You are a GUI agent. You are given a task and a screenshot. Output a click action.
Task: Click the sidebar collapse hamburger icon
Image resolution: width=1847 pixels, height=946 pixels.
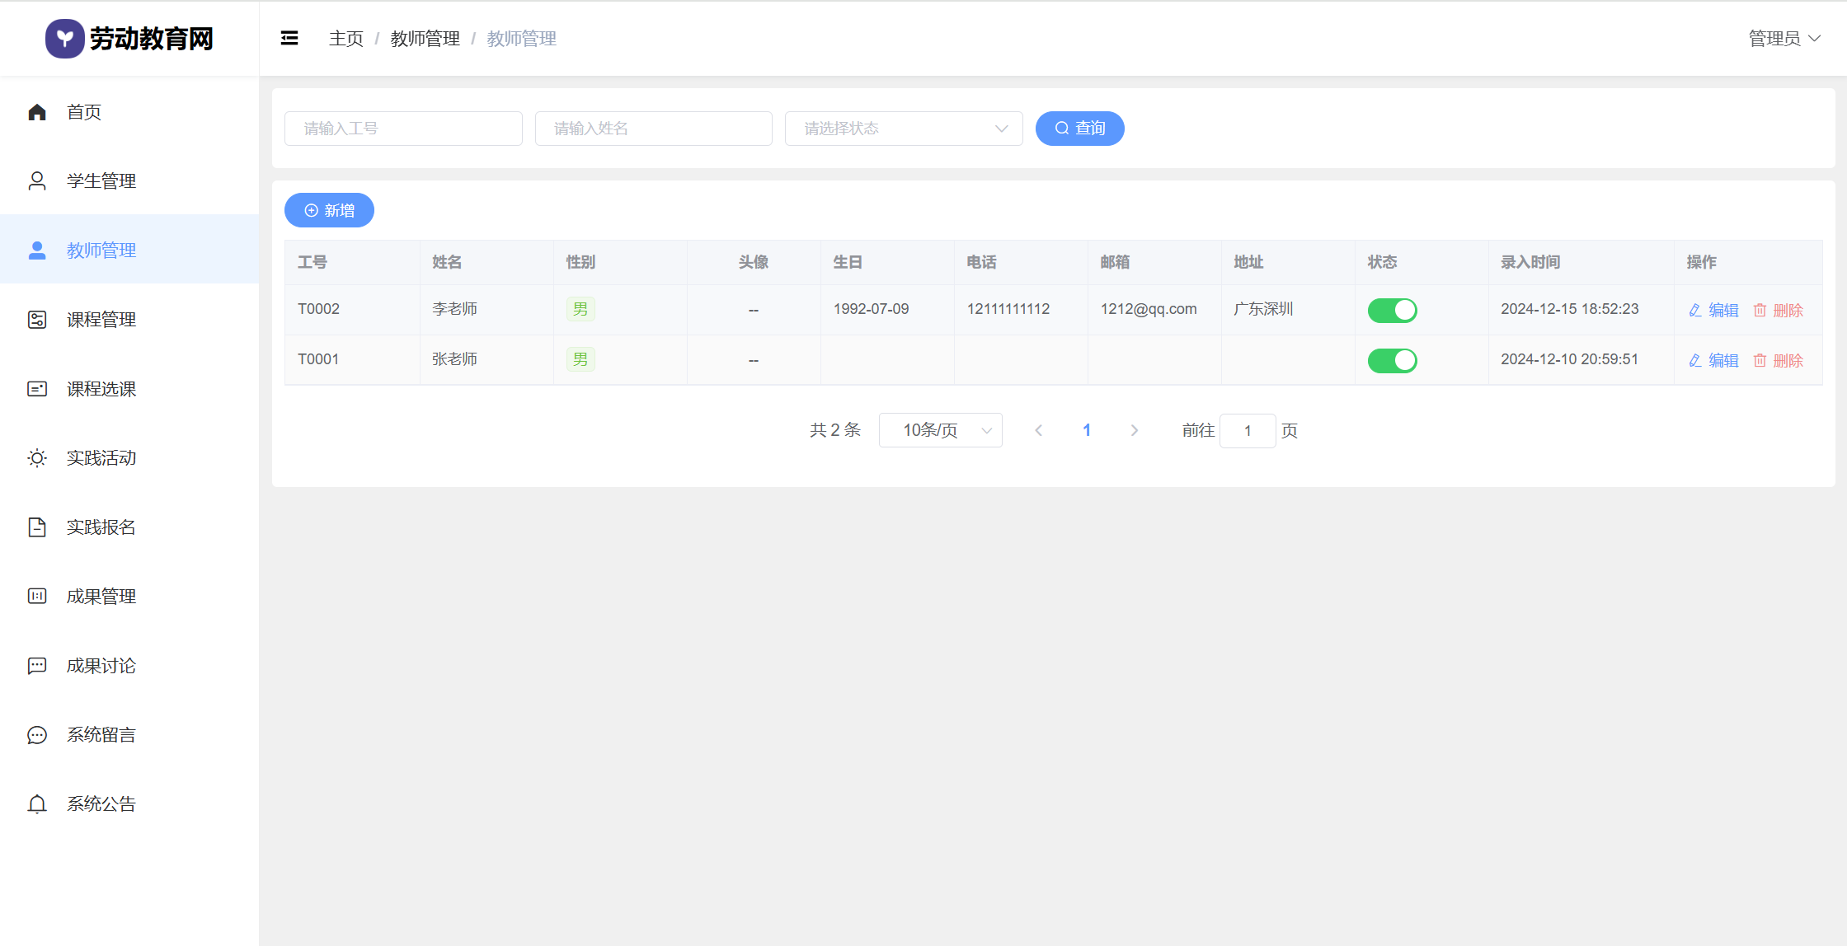point(289,39)
